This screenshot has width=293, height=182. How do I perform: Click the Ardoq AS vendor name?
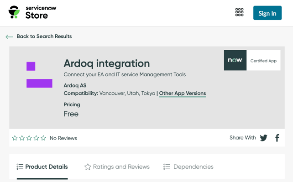coord(75,85)
